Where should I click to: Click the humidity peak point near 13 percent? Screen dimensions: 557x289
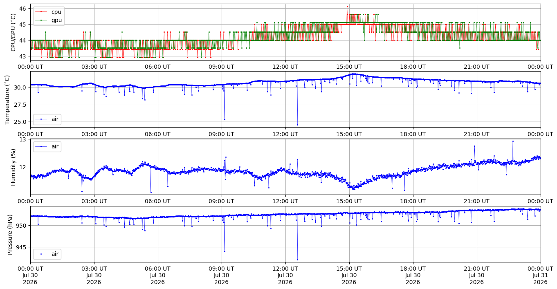tap(513, 141)
